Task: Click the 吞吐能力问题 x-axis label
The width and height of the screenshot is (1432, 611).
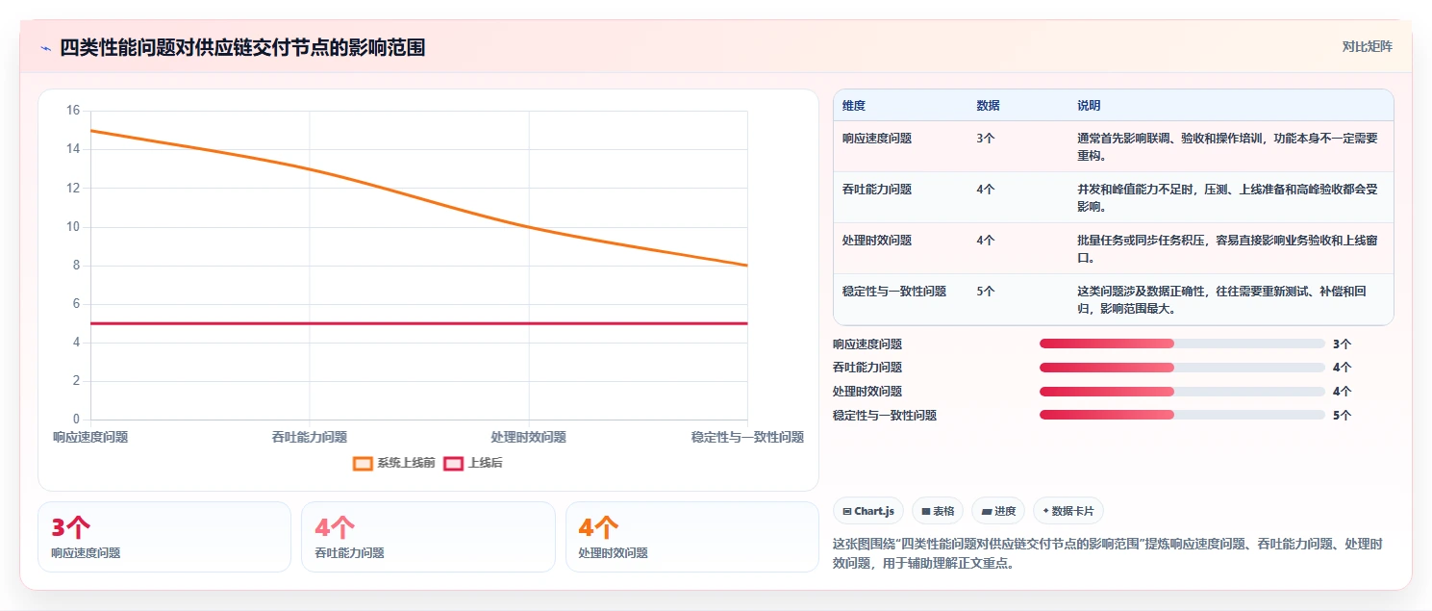Action: [310, 437]
